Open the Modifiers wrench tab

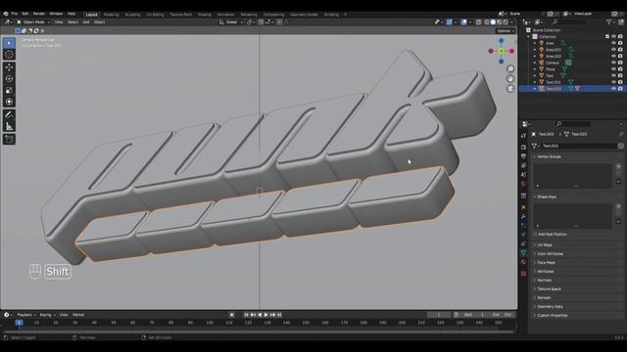523,216
